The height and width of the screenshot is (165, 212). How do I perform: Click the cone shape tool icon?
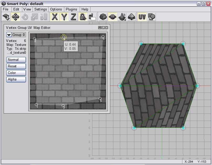tap(122, 17)
